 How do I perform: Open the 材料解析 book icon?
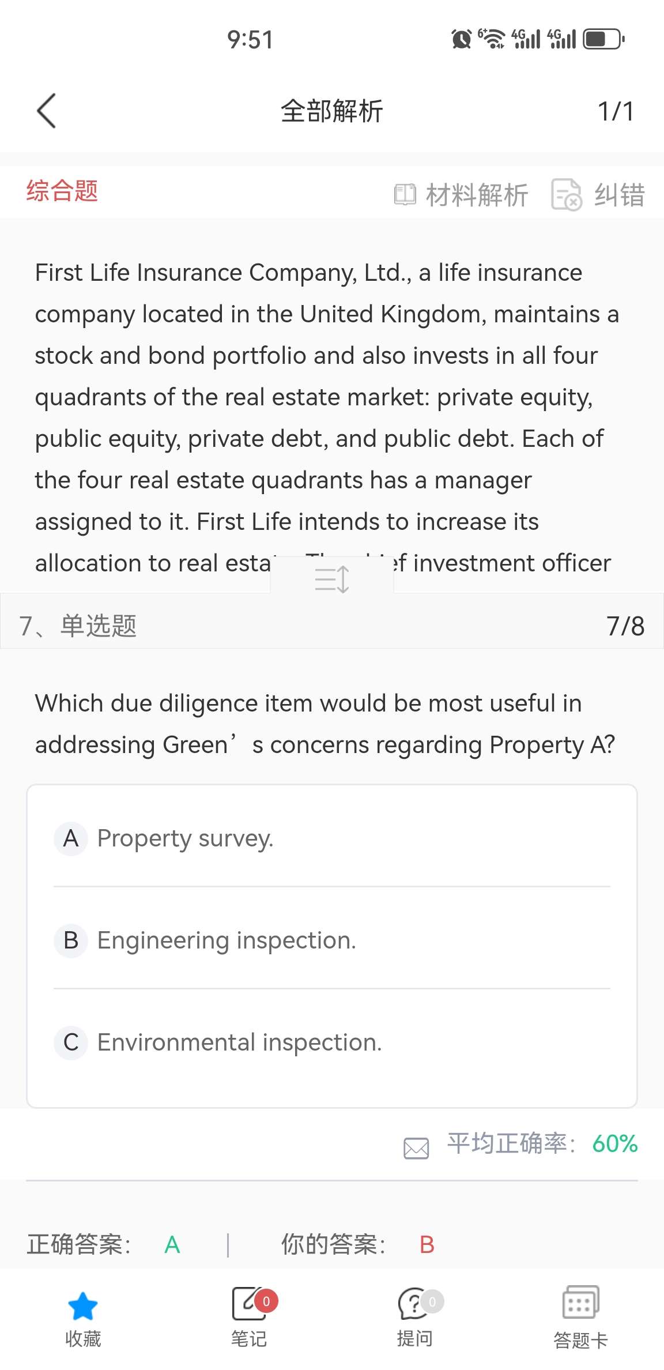pyautogui.click(x=405, y=195)
